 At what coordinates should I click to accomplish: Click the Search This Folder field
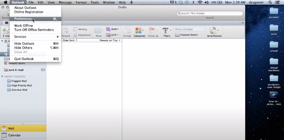point(210,13)
